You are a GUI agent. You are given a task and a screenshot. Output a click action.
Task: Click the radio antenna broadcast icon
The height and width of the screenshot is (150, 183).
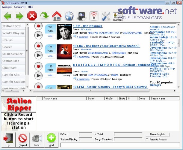pos(94,16)
